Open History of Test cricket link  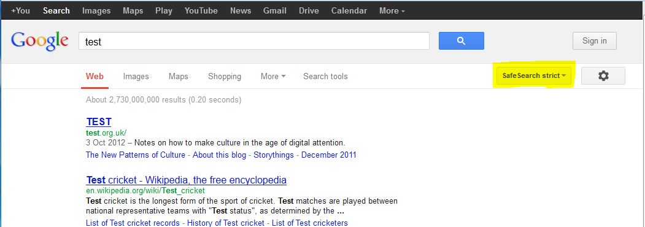226,223
